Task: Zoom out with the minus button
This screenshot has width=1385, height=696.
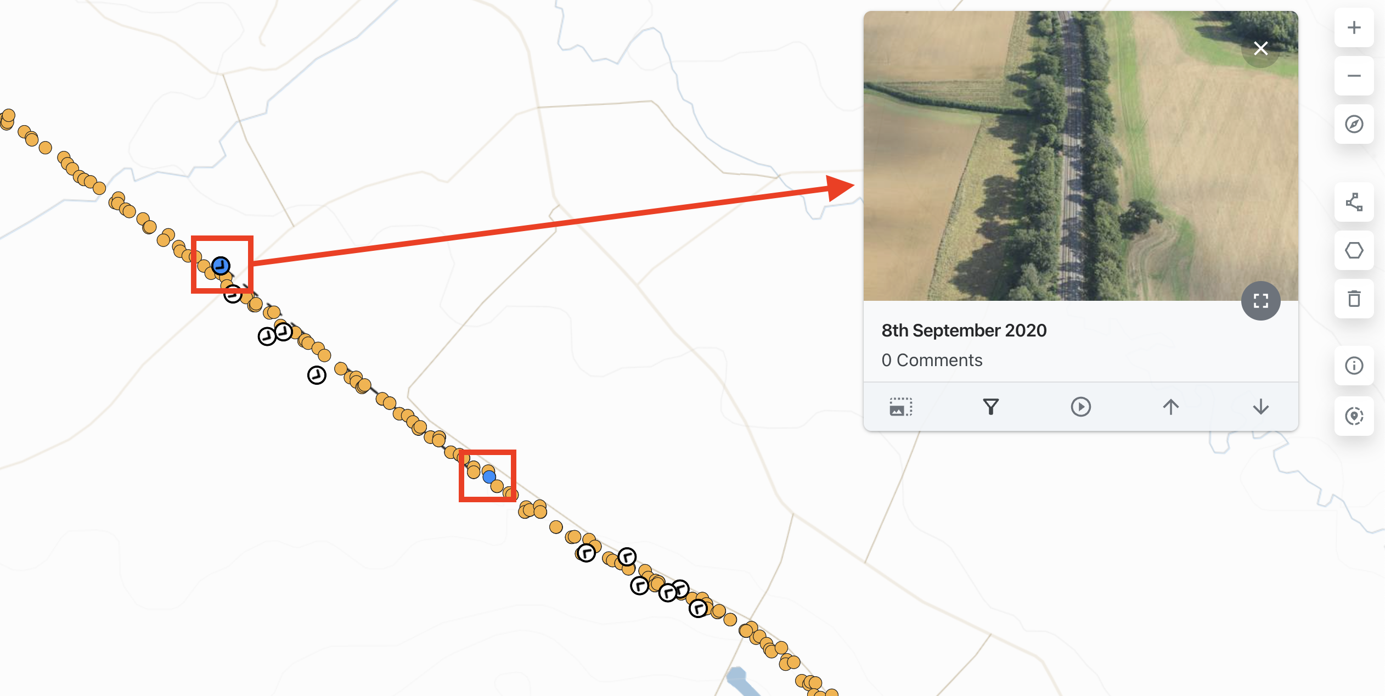Action: (x=1354, y=76)
